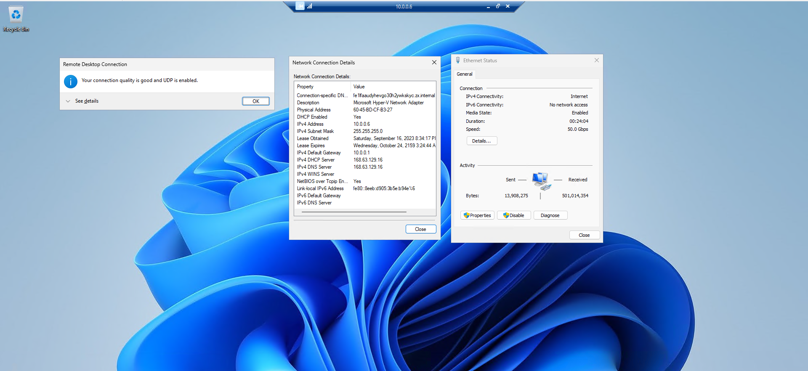Select the IPv4 Default Gateway row
This screenshot has height=371, width=808.
tap(365, 153)
